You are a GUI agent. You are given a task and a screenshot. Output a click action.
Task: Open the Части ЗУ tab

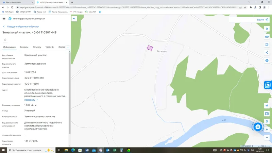point(50,47)
